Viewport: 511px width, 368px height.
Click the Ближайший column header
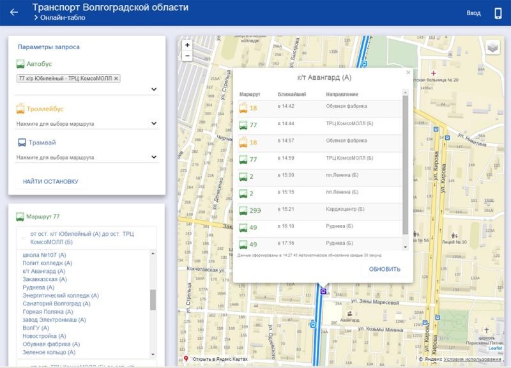tap(292, 94)
